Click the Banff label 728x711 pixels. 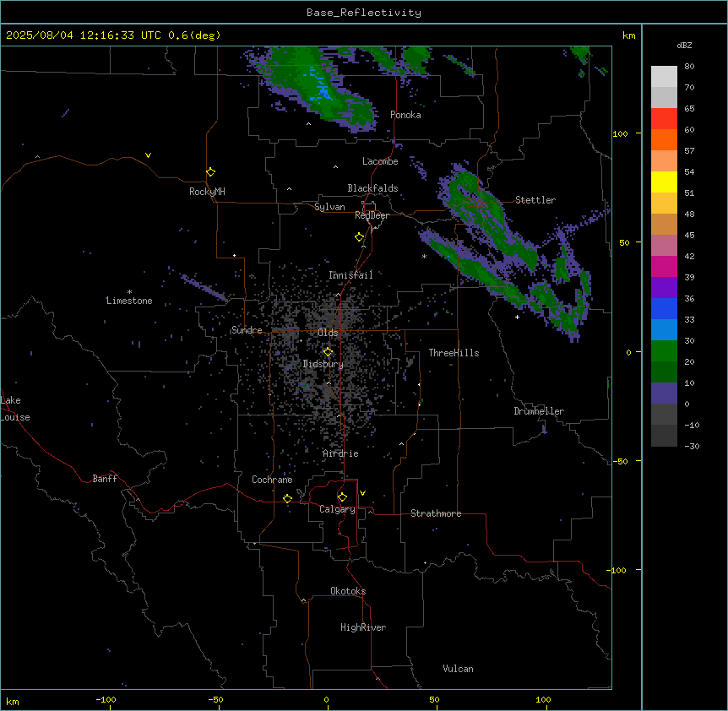click(105, 479)
